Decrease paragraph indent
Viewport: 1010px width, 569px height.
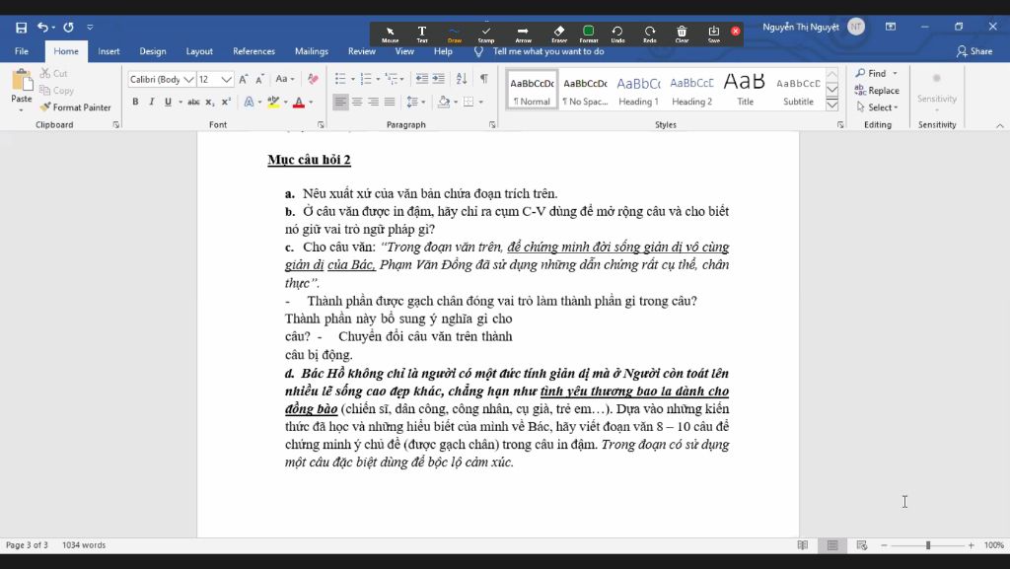(422, 79)
